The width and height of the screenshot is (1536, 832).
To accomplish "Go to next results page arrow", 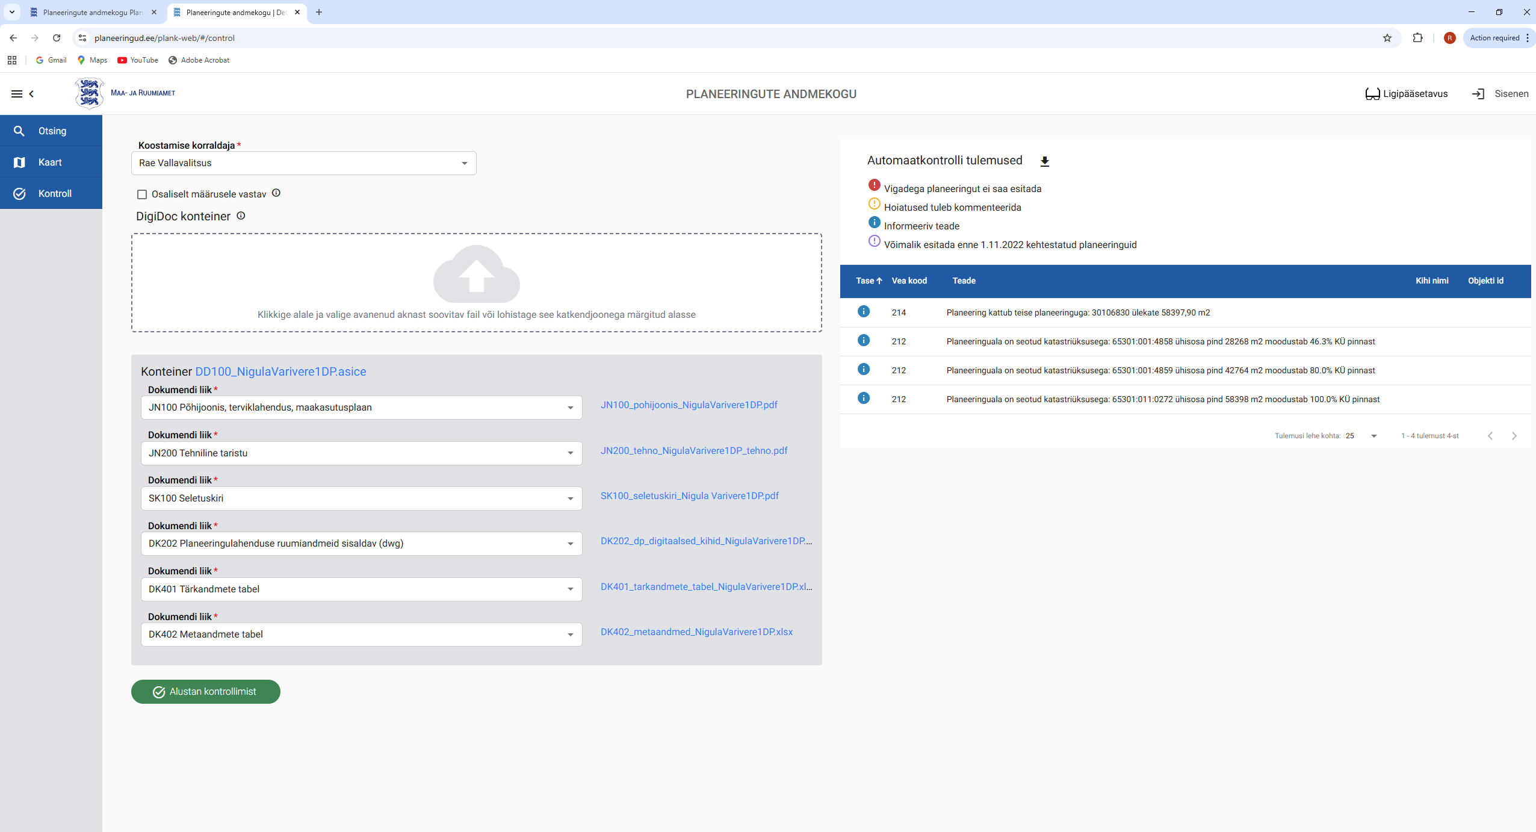I will pyautogui.click(x=1514, y=436).
